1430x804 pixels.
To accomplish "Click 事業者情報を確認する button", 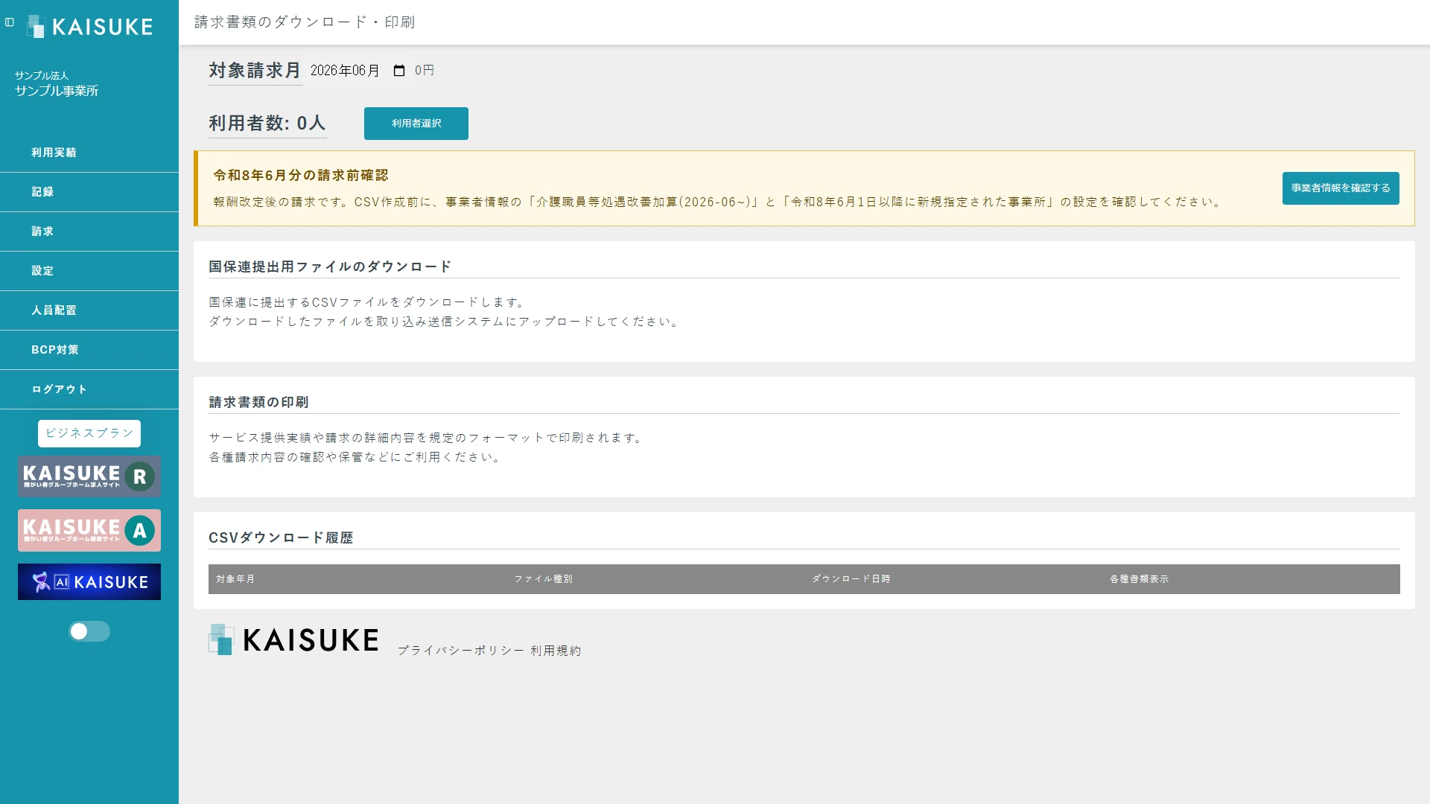I will [1341, 188].
